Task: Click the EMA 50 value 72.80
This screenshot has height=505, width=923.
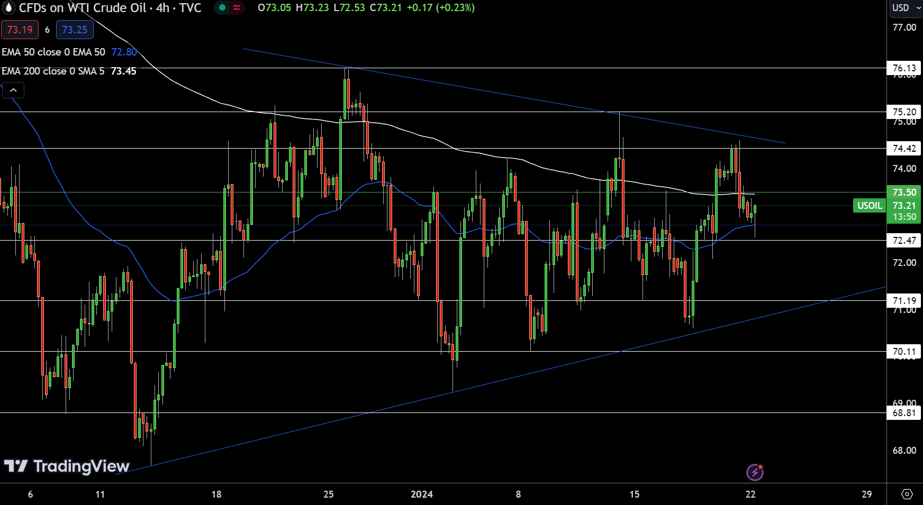Action: (x=124, y=52)
